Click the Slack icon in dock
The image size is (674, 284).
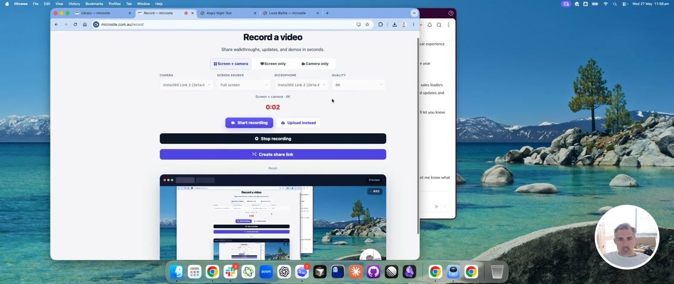230,272
